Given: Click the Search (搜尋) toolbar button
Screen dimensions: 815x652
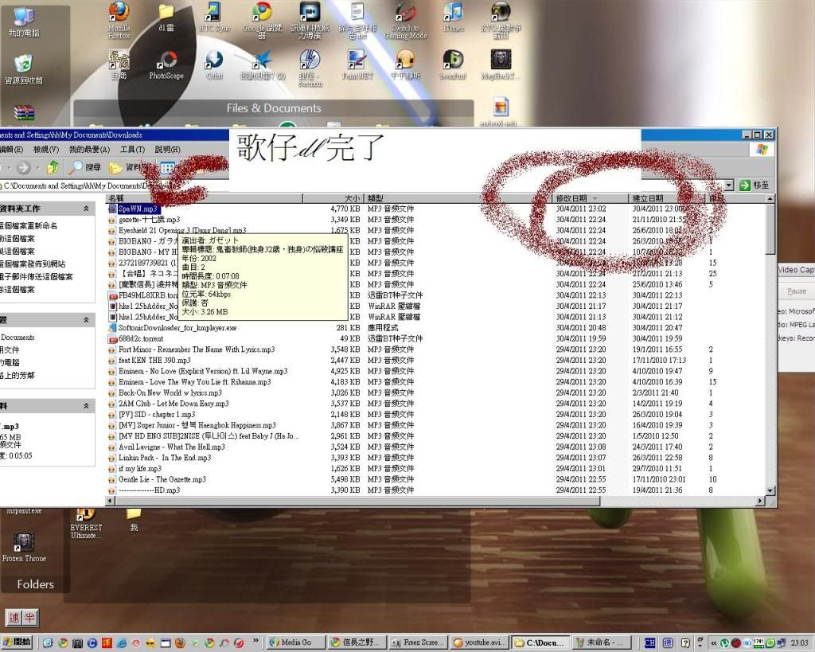Looking at the screenshot, I should pyautogui.click(x=85, y=167).
